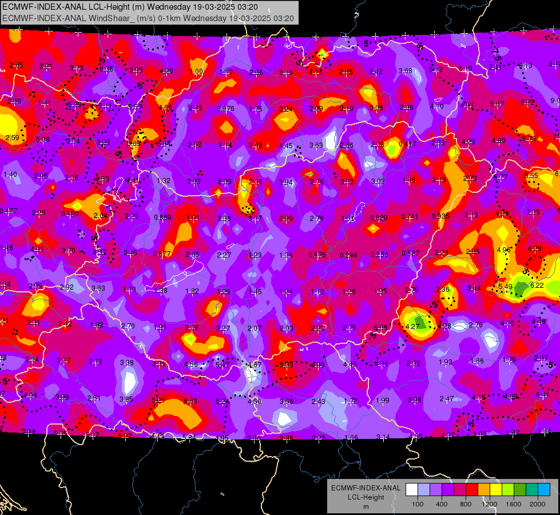
Task: Click the grid value 1.10
Action: click(x=226, y=72)
